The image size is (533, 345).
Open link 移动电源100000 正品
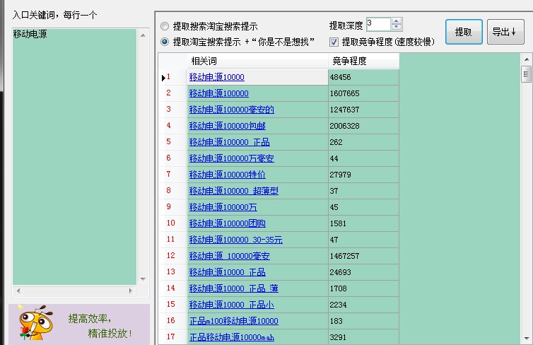point(230,142)
